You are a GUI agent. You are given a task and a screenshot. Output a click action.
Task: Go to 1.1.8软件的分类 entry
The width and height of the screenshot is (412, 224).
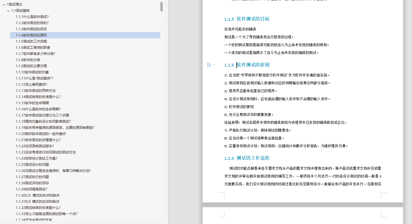28,60
